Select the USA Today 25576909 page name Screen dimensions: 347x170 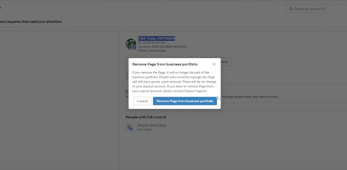[157, 39]
